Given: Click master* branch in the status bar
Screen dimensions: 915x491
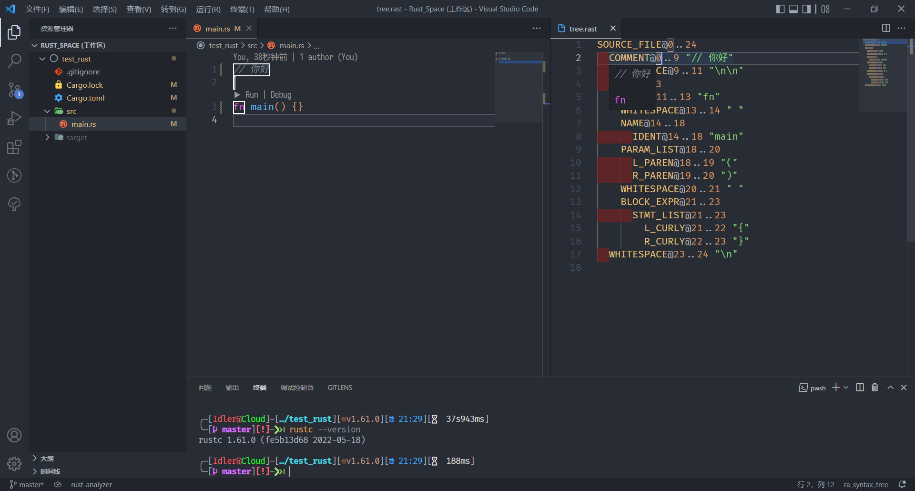Looking at the screenshot, I should tap(26, 484).
